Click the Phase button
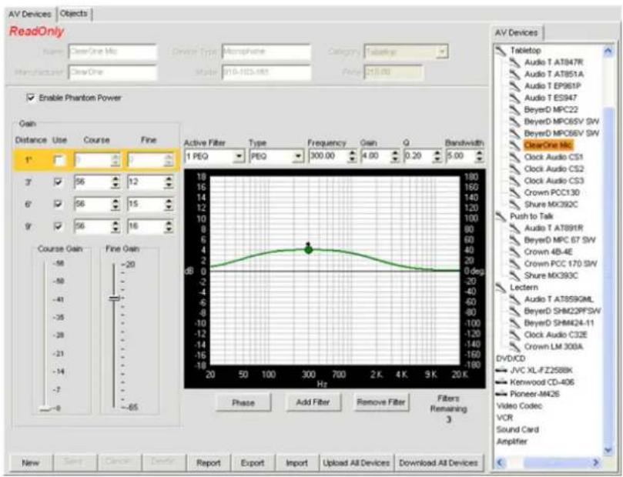Screen dimensions: 623x477 (x=243, y=403)
